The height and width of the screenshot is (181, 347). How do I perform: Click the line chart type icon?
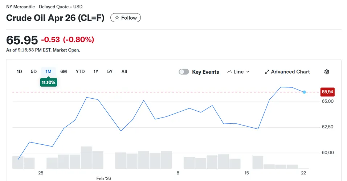229,72
